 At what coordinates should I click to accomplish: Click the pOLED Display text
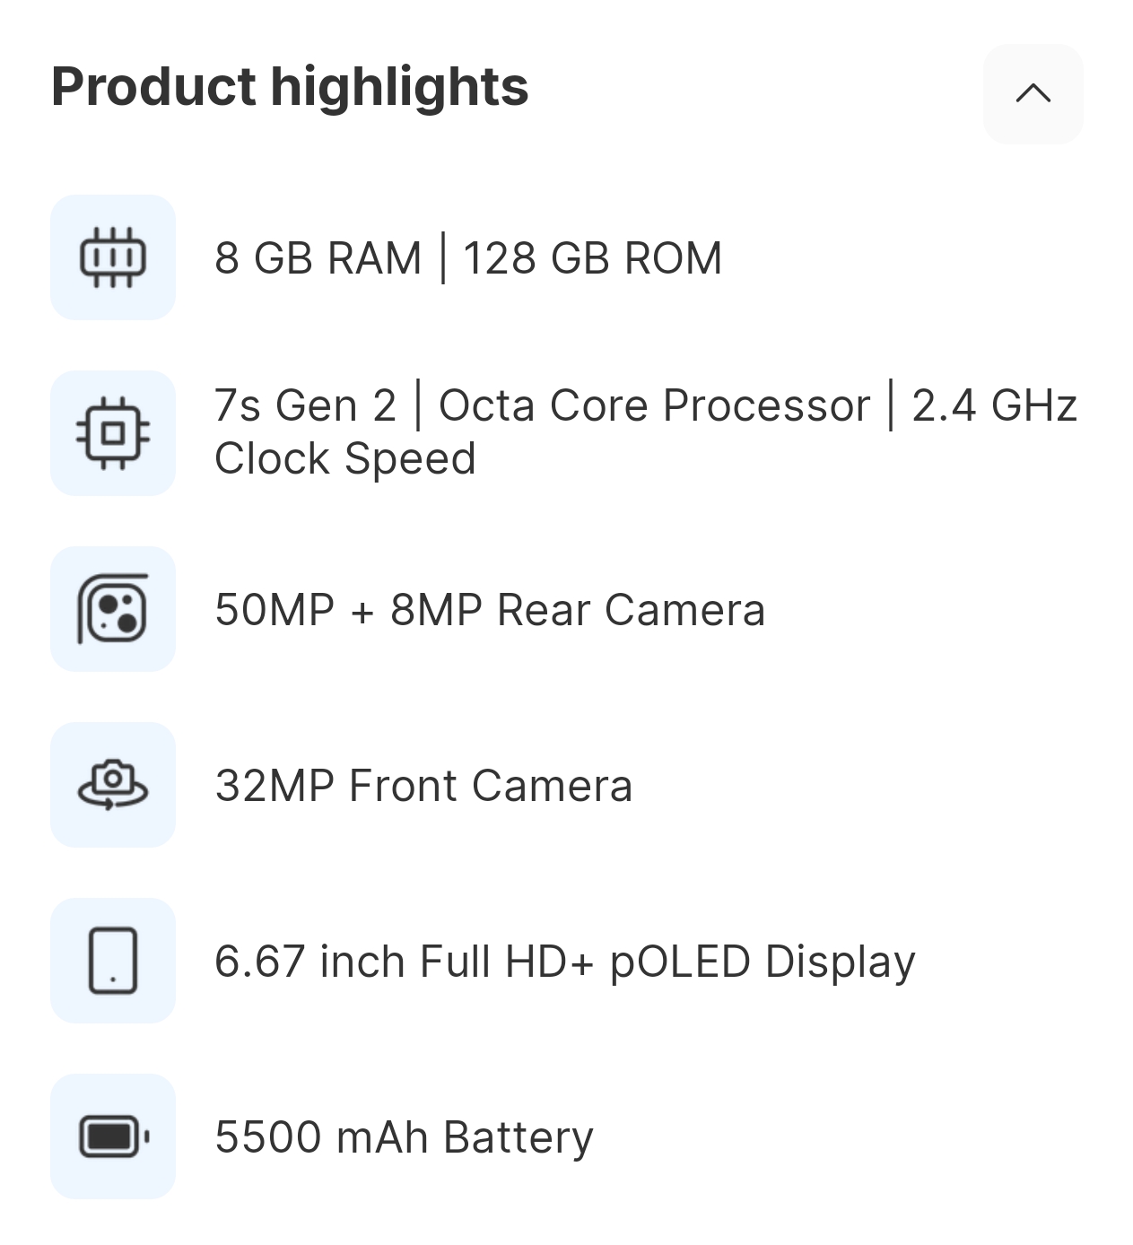[763, 962]
